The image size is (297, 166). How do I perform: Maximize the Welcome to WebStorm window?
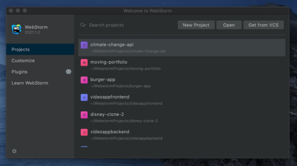(x=25, y=10)
